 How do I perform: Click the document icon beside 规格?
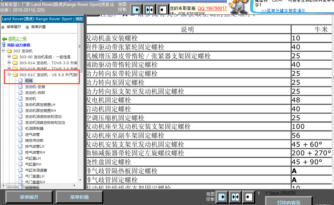click(21, 80)
